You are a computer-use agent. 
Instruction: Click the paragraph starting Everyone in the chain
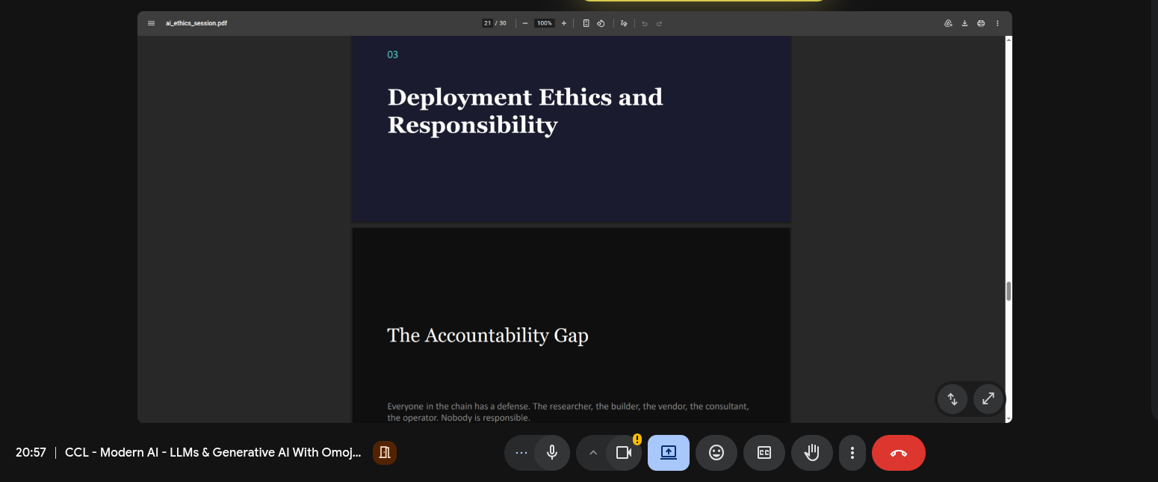(568, 412)
